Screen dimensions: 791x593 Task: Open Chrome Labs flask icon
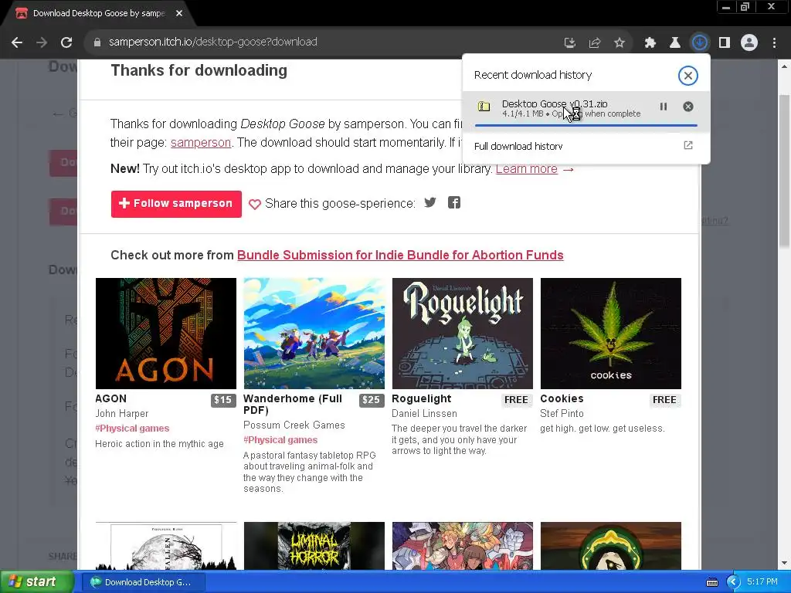click(x=675, y=43)
